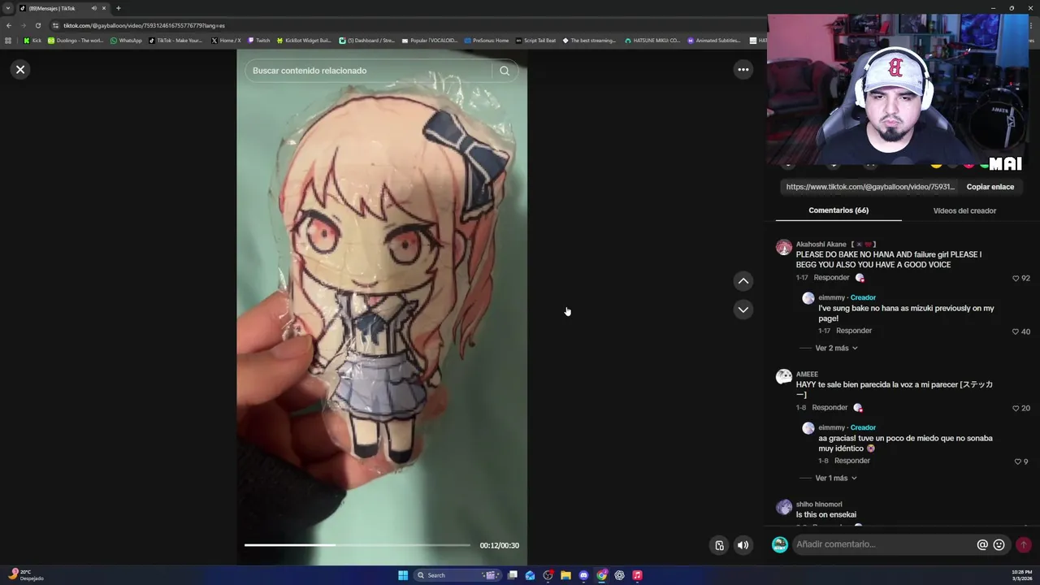Screen dimensions: 1040x585
Task: Open the Animated Subtitles bookmark
Action: pos(713,41)
